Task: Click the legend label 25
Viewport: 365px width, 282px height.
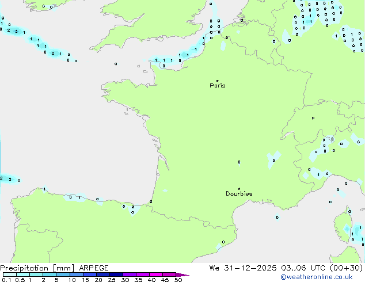Action: coord(112,280)
